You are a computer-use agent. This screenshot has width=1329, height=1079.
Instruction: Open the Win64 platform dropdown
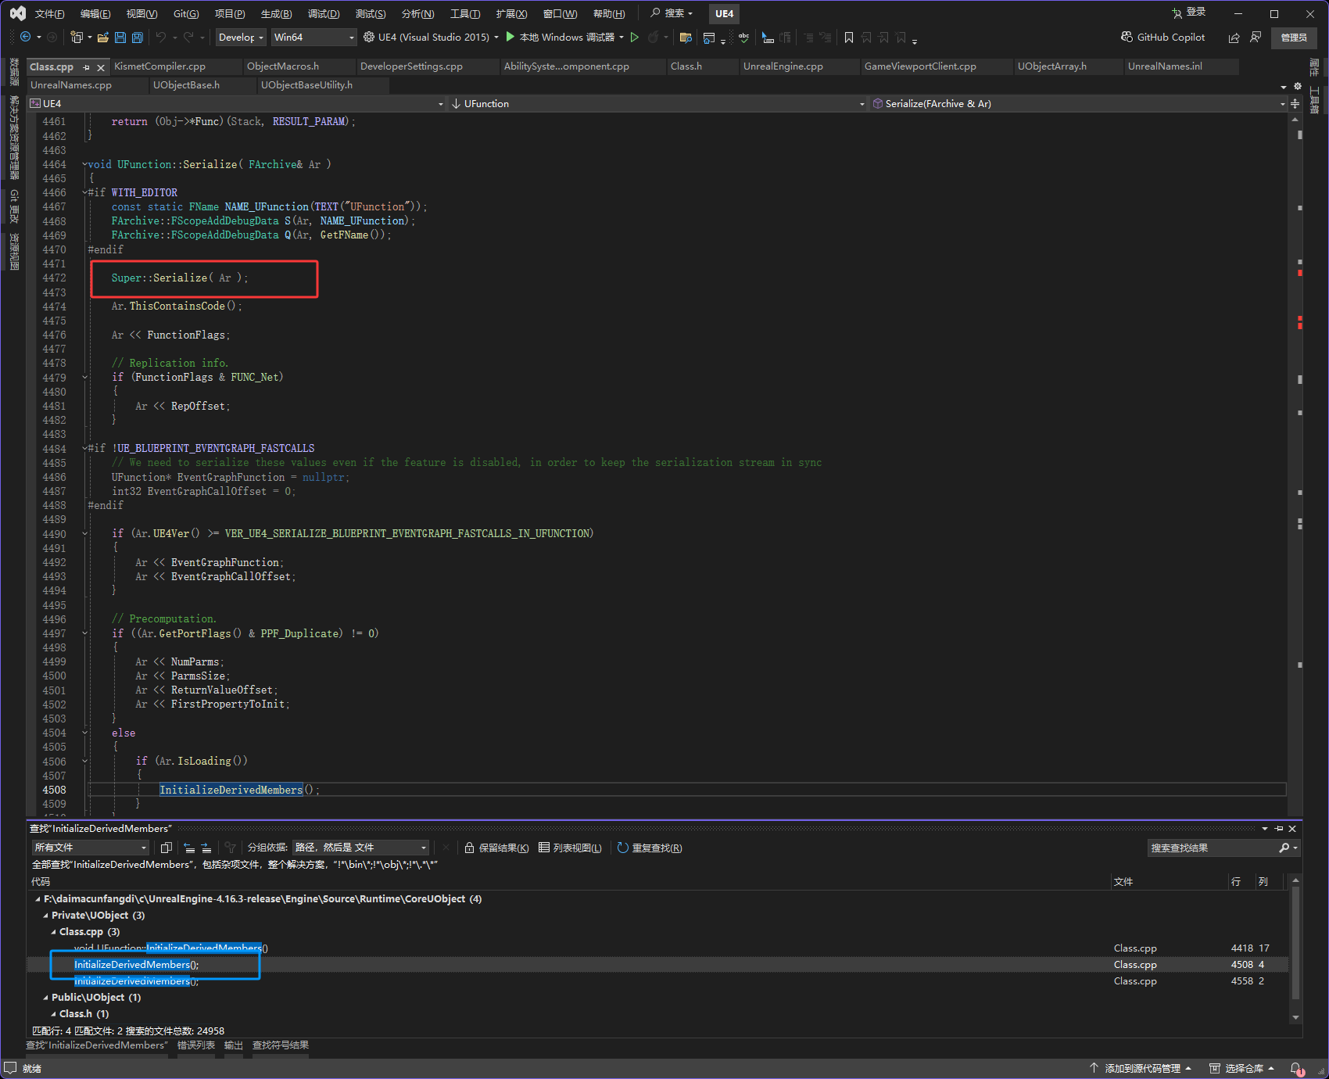(x=313, y=37)
